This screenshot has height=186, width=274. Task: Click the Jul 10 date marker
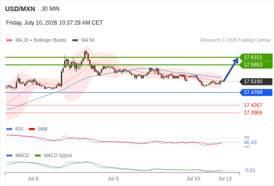click(193, 179)
